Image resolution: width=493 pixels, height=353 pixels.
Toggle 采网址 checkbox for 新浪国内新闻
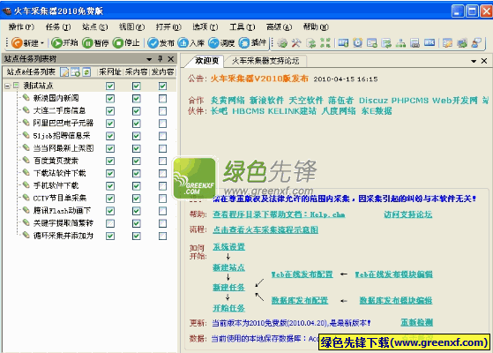point(110,99)
